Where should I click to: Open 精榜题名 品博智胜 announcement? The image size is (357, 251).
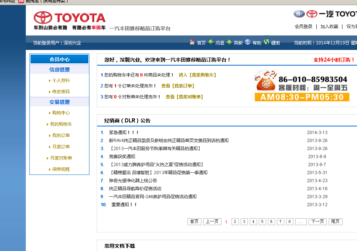[x=159, y=172]
